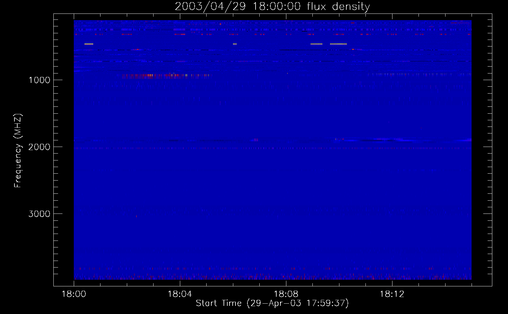The height and width of the screenshot is (314, 508).
Task: Click the 18:12 time tick label
Action: tap(392, 294)
